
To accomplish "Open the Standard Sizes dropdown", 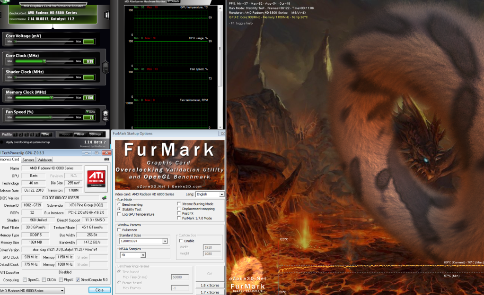I will 165,241.
